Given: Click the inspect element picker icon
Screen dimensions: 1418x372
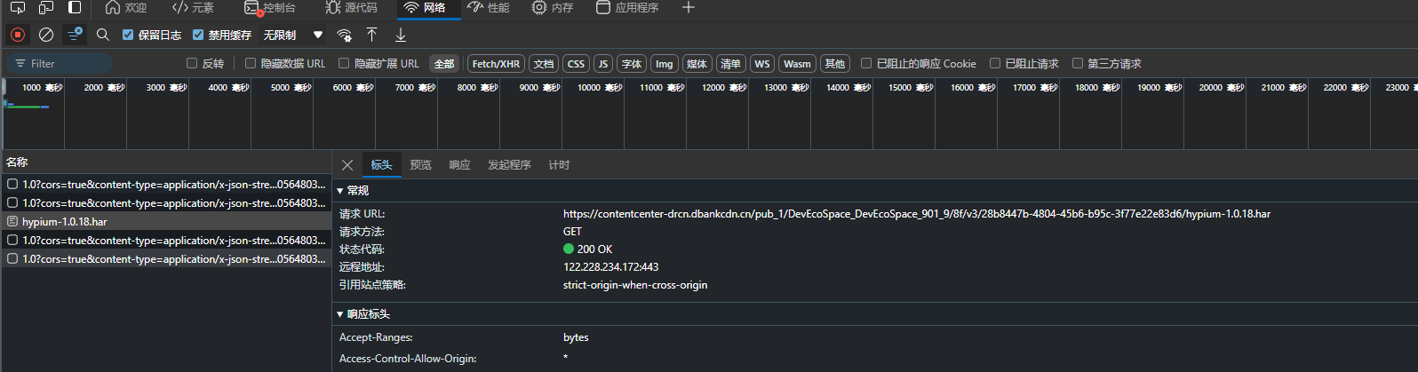Looking at the screenshot, I should click(x=17, y=8).
